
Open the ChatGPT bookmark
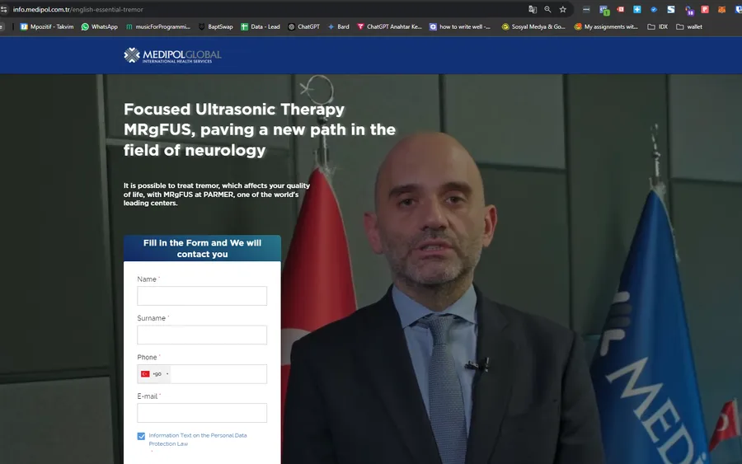(x=303, y=27)
